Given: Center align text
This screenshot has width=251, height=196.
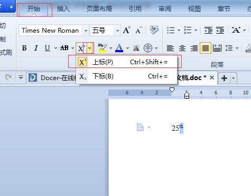Looking at the screenshot, I should (182, 48).
